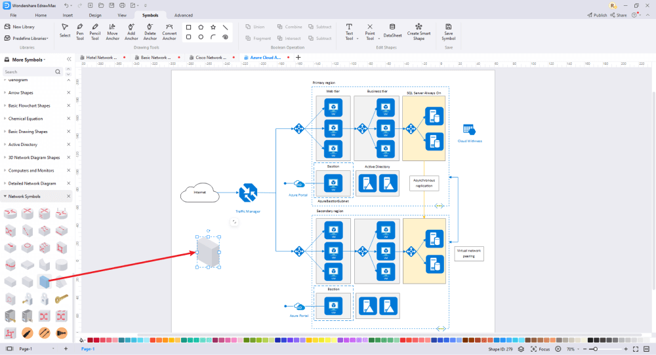656x355 pixels.
Task: Click the play presentation button in status bar
Action: pyautogui.click(x=558, y=349)
